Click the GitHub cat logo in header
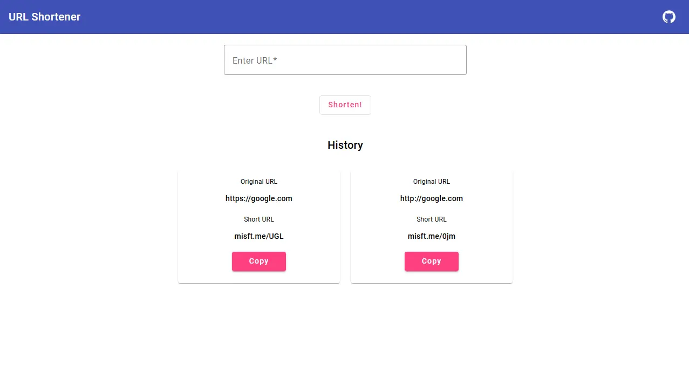 click(668, 17)
